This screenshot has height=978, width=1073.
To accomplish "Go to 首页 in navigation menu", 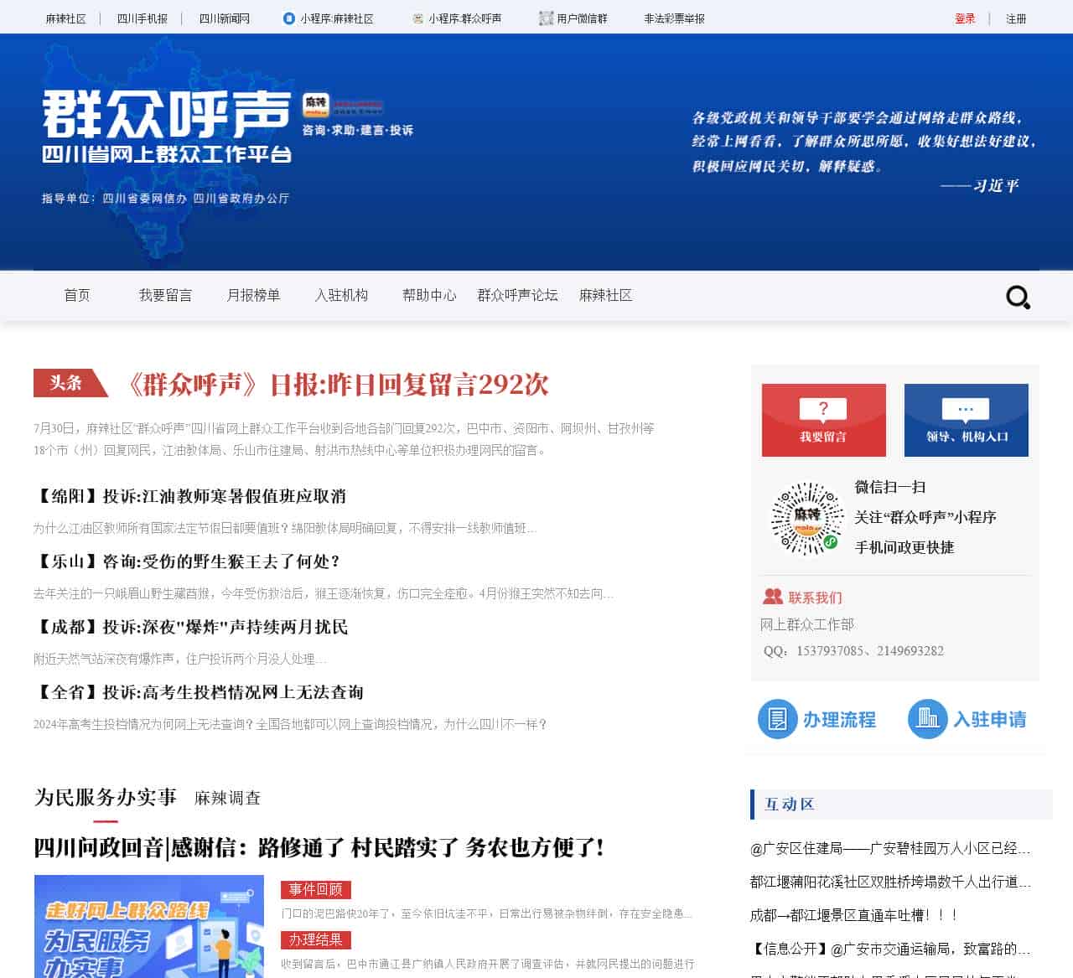I will pos(77,295).
